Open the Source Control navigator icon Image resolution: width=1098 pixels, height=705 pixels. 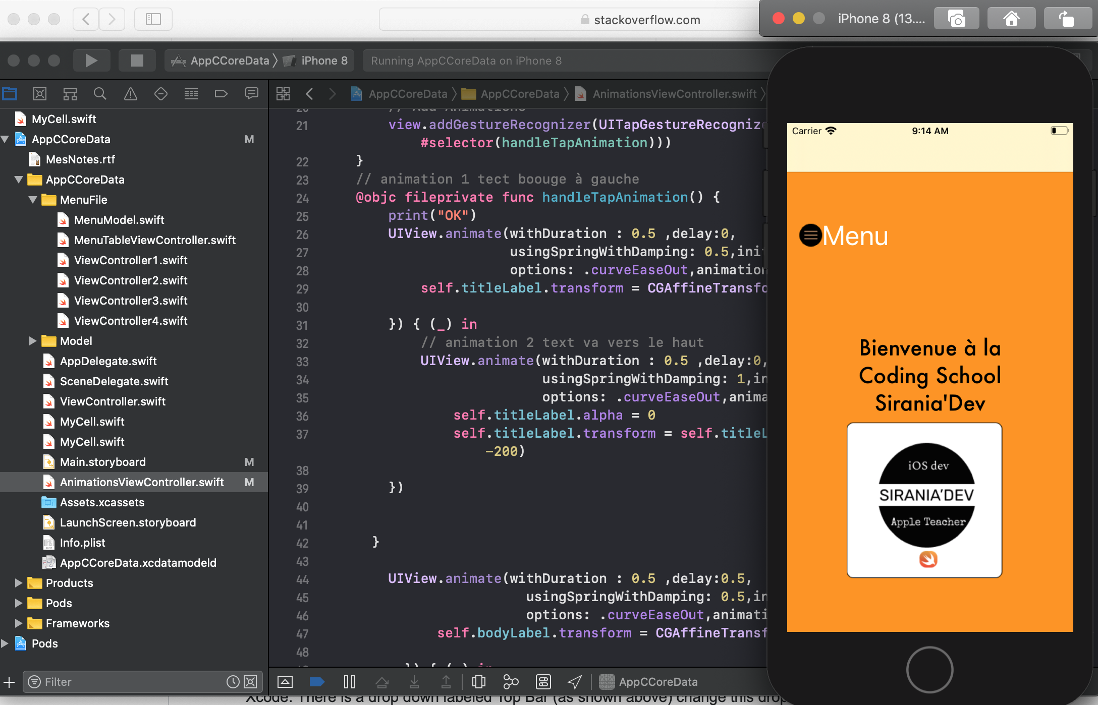coord(40,94)
